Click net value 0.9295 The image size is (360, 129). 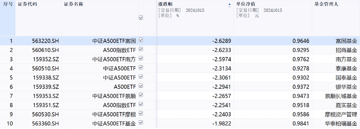301,50
